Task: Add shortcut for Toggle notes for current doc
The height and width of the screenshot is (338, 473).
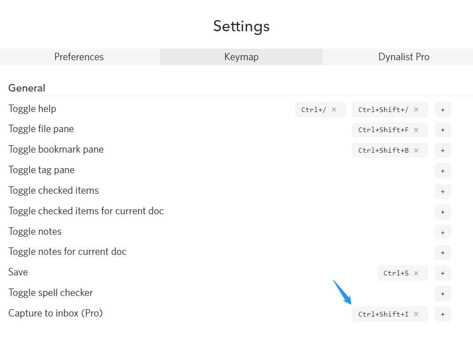Action: pyautogui.click(x=443, y=253)
